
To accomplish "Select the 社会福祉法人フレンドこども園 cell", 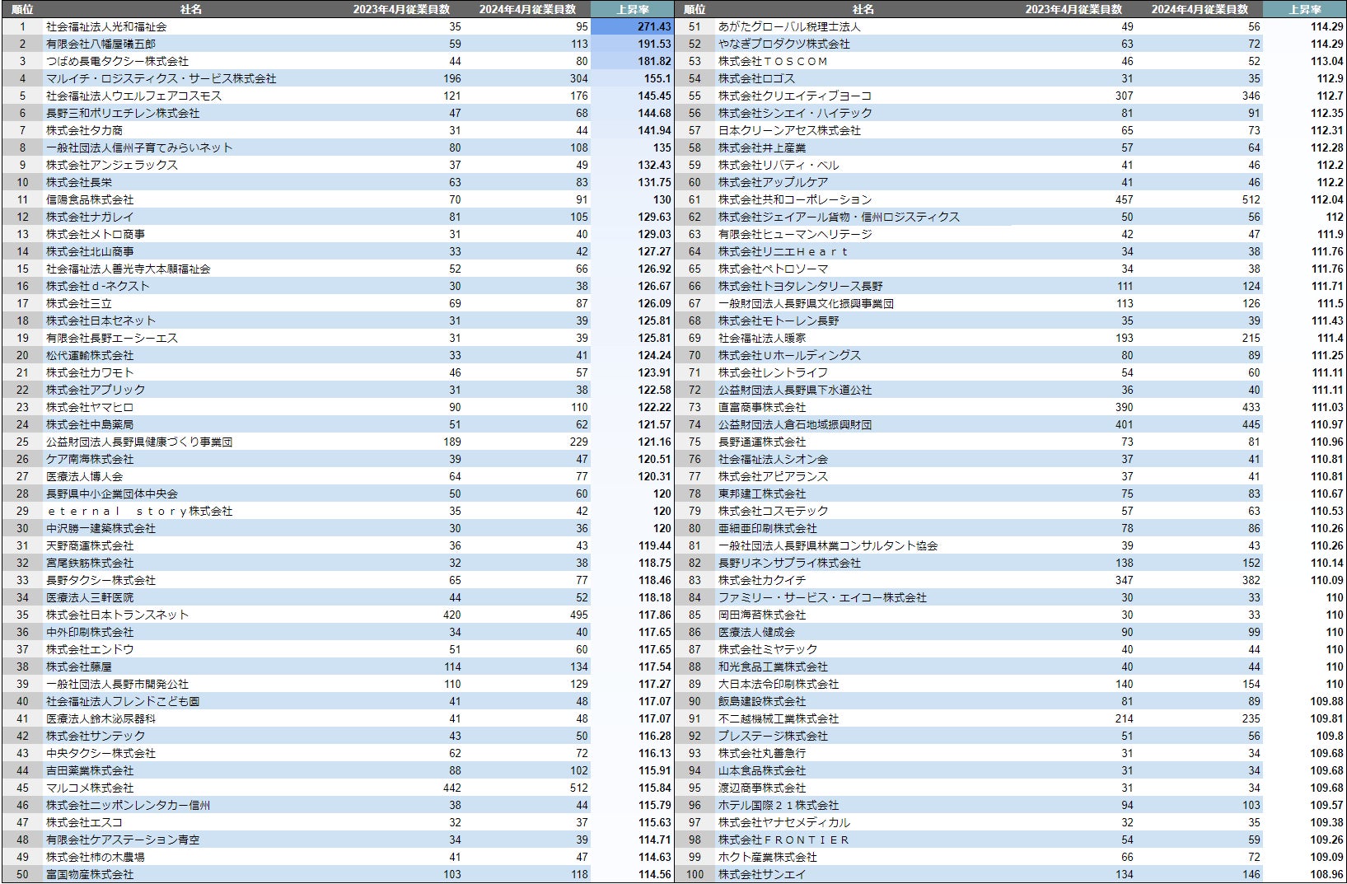I will [x=123, y=701].
